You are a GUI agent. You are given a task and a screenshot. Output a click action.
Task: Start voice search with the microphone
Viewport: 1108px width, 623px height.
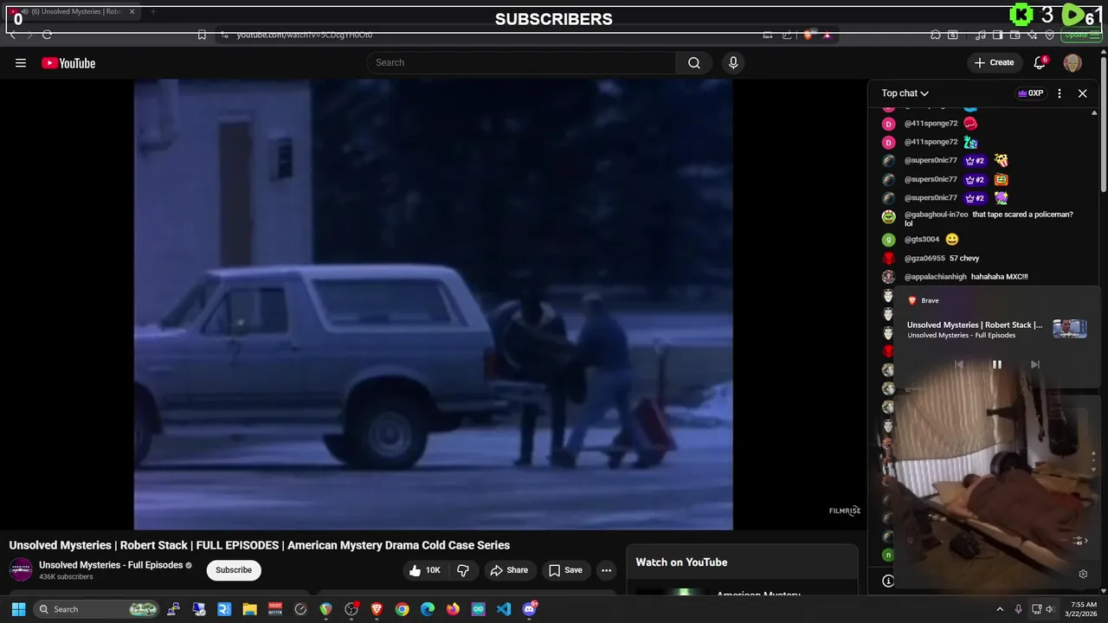[x=733, y=62]
